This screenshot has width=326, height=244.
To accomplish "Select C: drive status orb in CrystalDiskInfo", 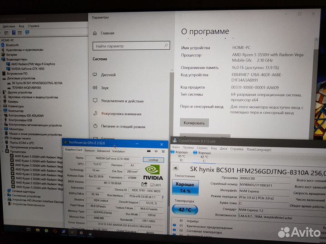I will [x=195, y=153].
